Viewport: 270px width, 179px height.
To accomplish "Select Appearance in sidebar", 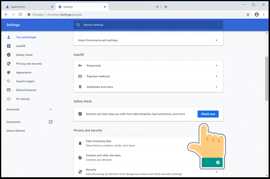I will 24,72.
